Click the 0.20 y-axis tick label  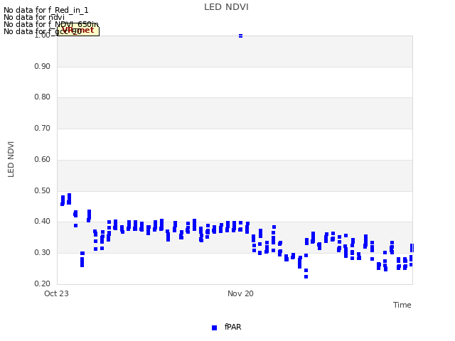coord(42,283)
